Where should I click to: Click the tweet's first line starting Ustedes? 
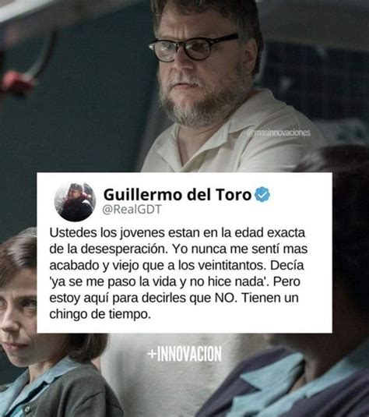(x=177, y=233)
